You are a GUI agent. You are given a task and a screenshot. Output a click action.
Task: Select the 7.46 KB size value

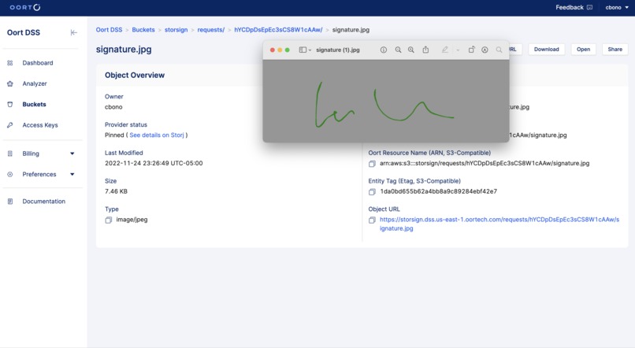pyautogui.click(x=117, y=191)
